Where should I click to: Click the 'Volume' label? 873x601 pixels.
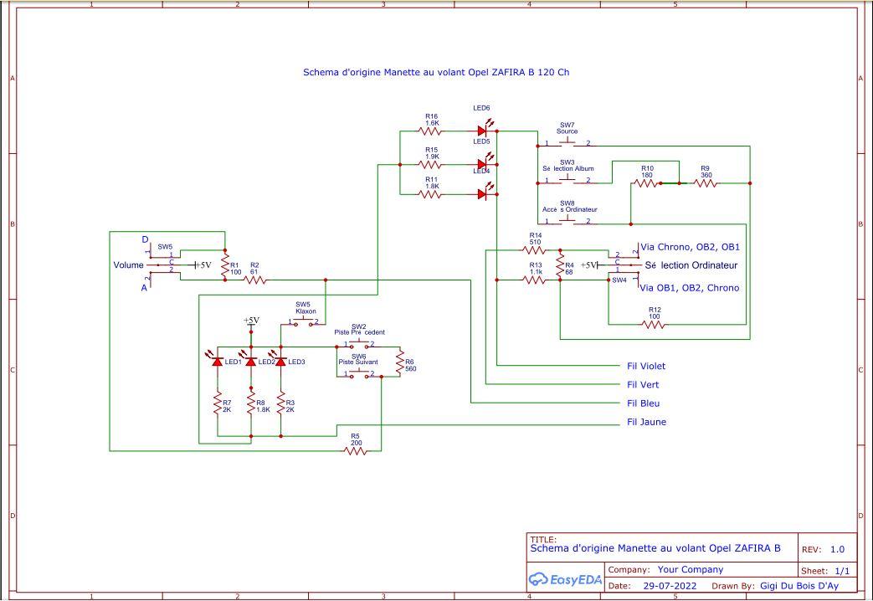click(x=129, y=265)
